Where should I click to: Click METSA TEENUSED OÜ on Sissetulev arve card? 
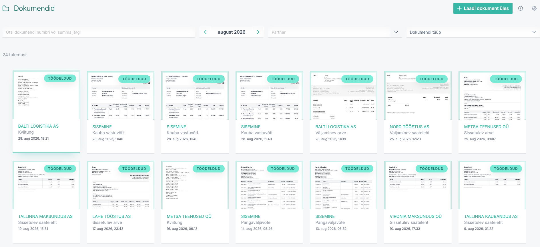pos(486,127)
